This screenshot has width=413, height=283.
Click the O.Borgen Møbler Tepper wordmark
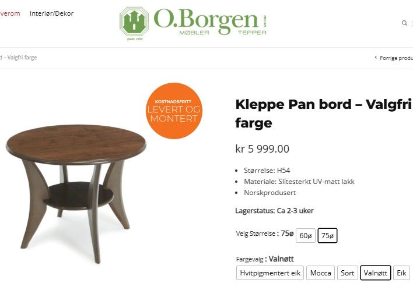(x=210, y=22)
